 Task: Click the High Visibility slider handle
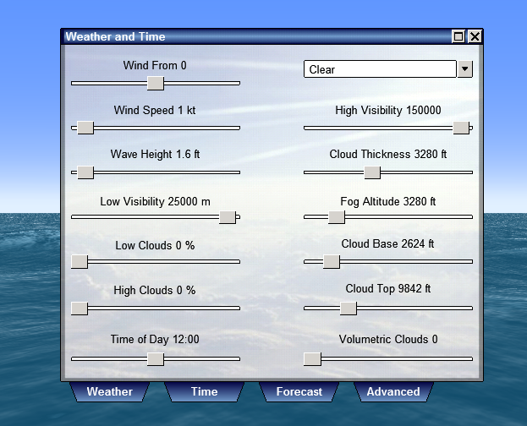tap(461, 128)
